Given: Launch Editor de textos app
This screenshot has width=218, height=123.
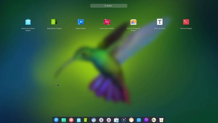Looking at the screenshot, I should pyautogui.click(x=160, y=22).
